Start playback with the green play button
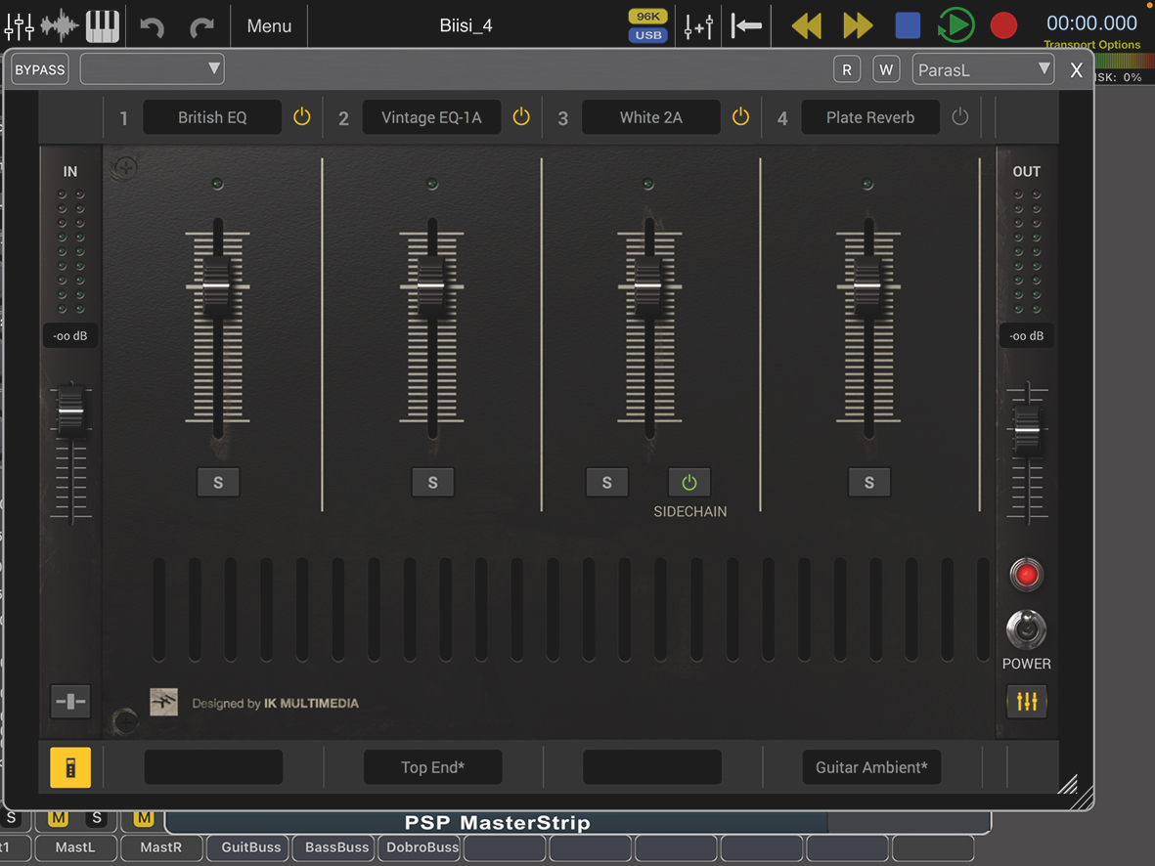 pos(956,25)
